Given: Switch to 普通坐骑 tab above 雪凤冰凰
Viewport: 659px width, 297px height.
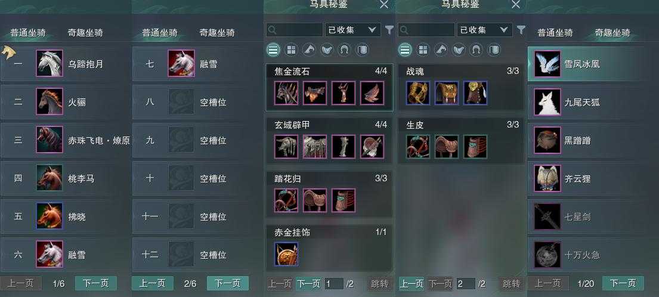Looking at the screenshot, I should pyautogui.click(x=555, y=33).
